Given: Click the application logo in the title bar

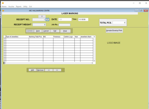Looking at the screenshot, I should 3,3.
